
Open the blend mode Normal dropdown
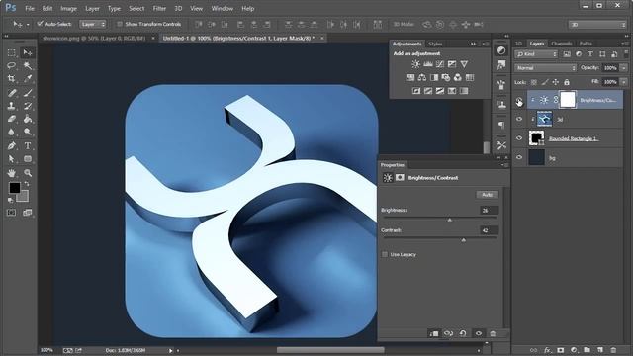[545, 68]
